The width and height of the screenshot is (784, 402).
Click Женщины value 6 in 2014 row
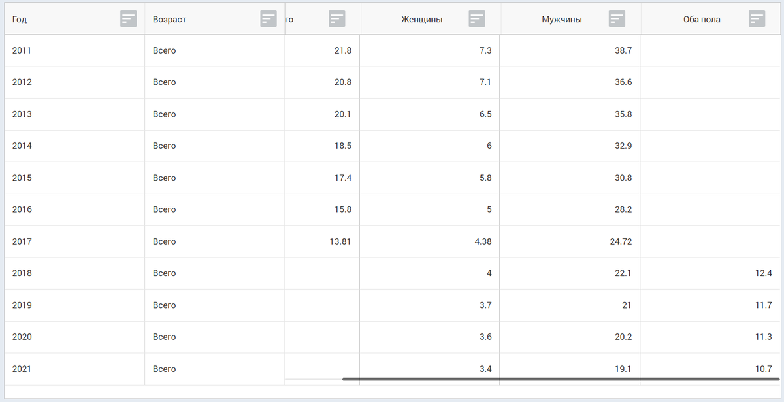coord(489,146)
